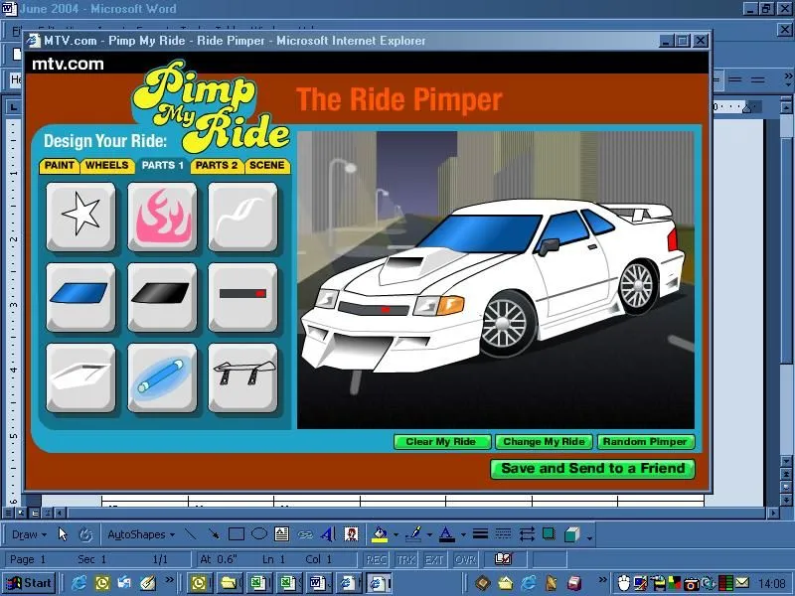Toggle OVR overtype mode in status bar

465,559
